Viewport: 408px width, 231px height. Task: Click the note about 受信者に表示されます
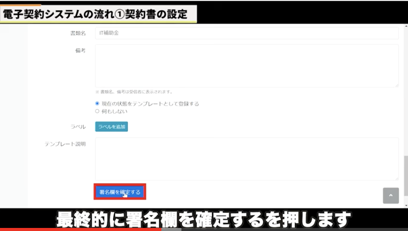point(134,92)
